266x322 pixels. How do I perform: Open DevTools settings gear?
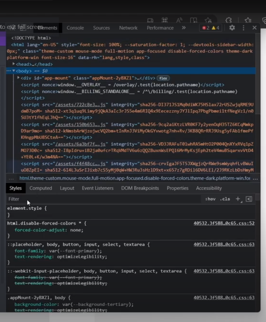coord(232,28)
